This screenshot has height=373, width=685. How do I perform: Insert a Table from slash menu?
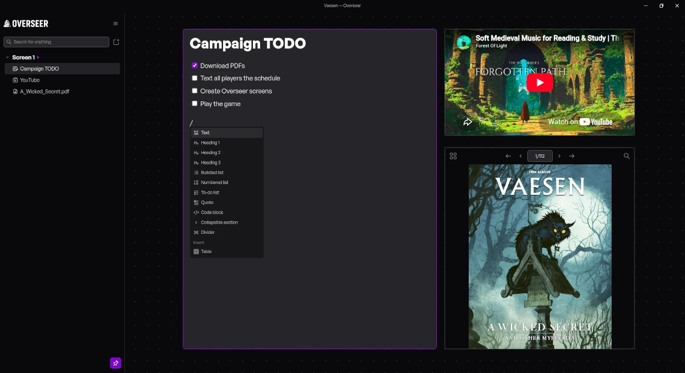[x=227, y=251]
